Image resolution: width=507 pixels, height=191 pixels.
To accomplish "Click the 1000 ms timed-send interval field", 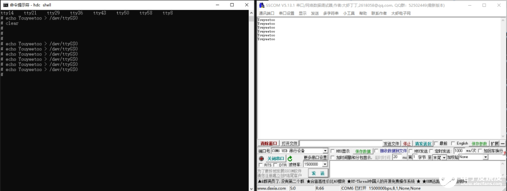I will 459,151.
